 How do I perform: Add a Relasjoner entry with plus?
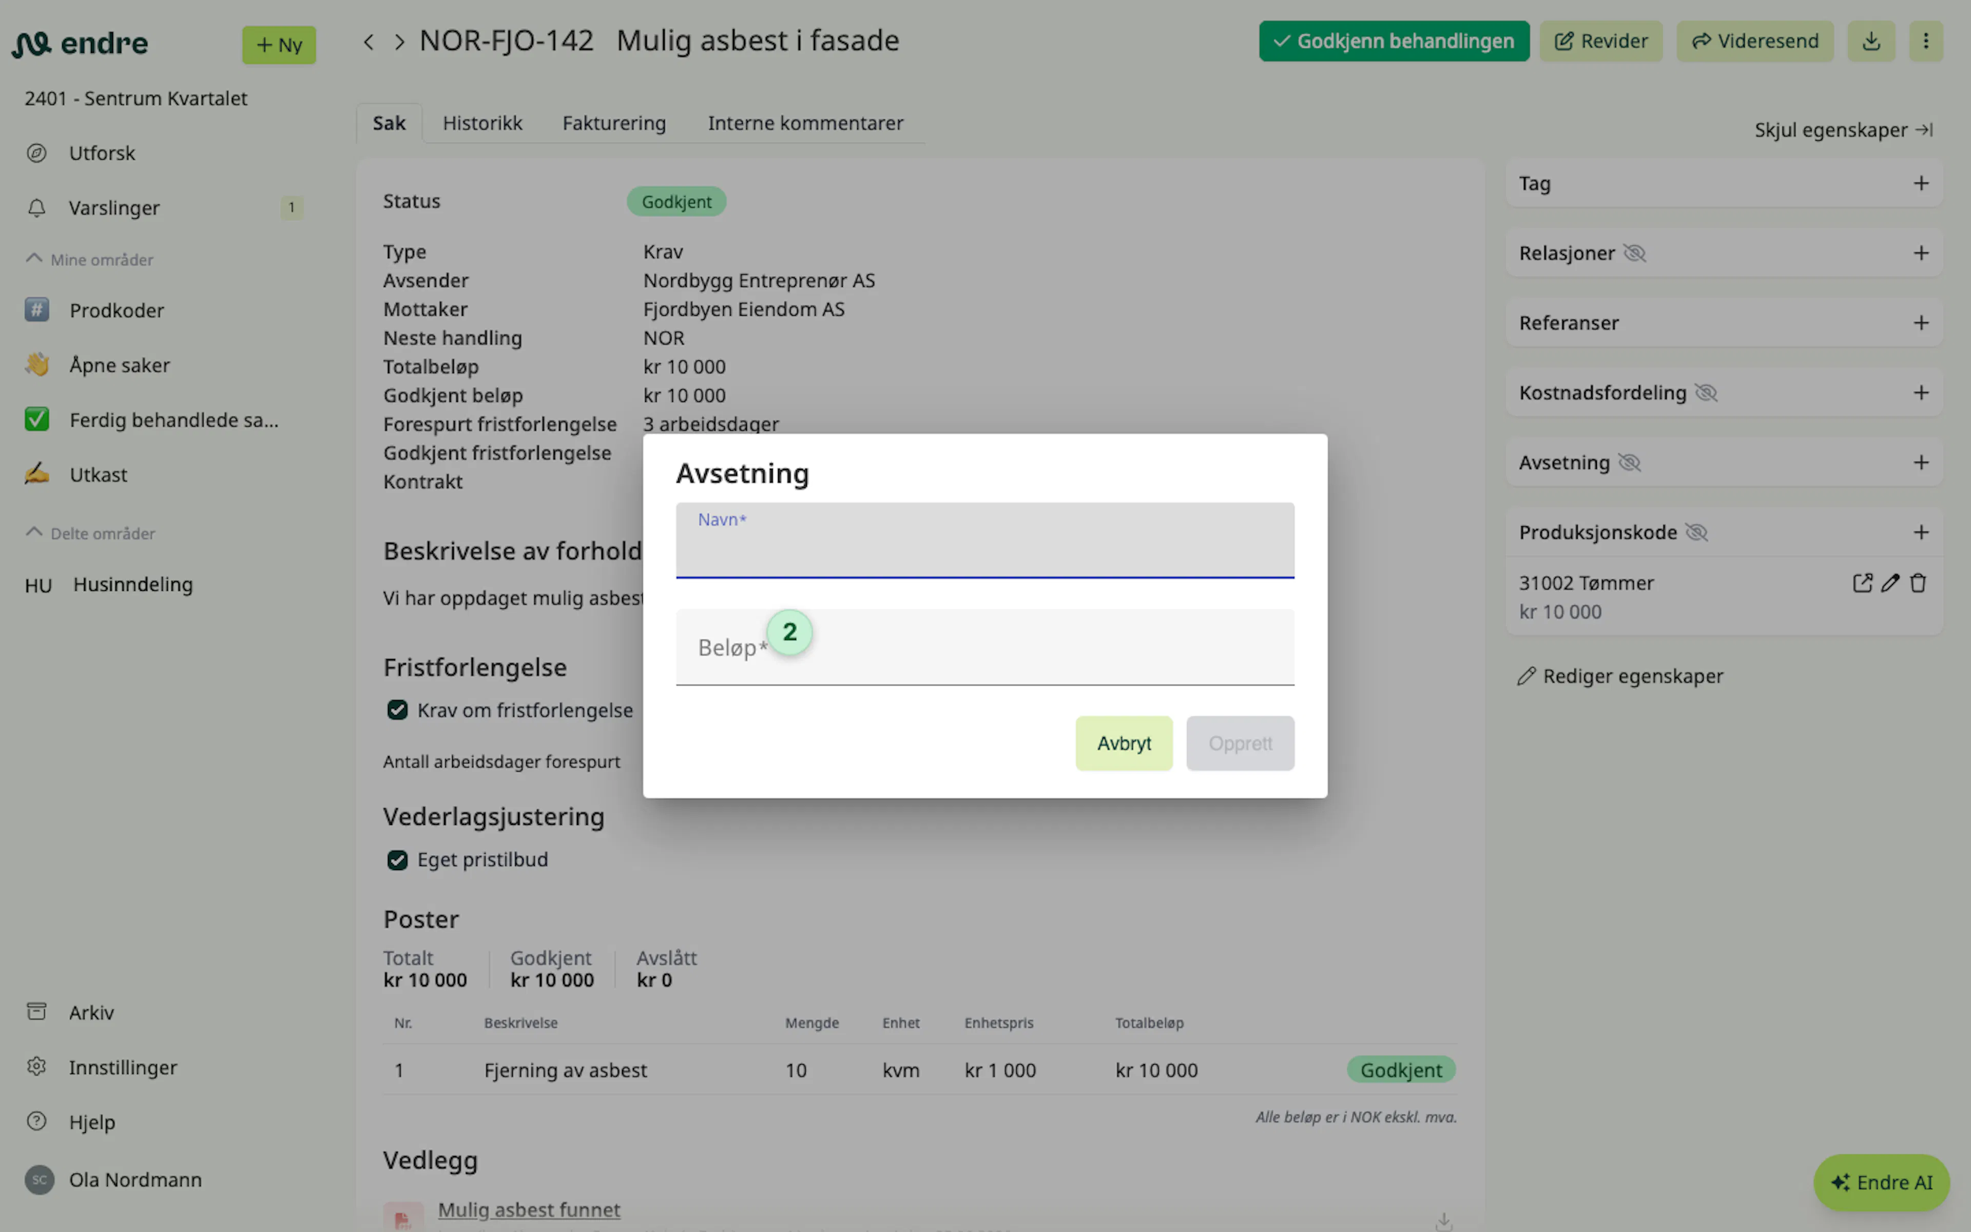(x=1921, y=254)
